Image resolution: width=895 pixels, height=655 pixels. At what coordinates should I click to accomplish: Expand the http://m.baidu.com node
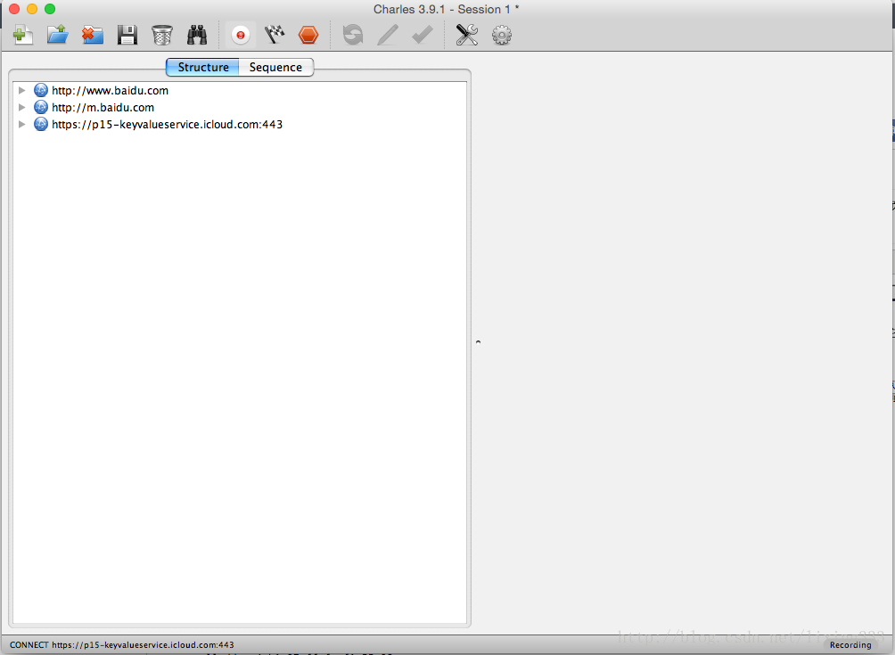pos(21,107)
